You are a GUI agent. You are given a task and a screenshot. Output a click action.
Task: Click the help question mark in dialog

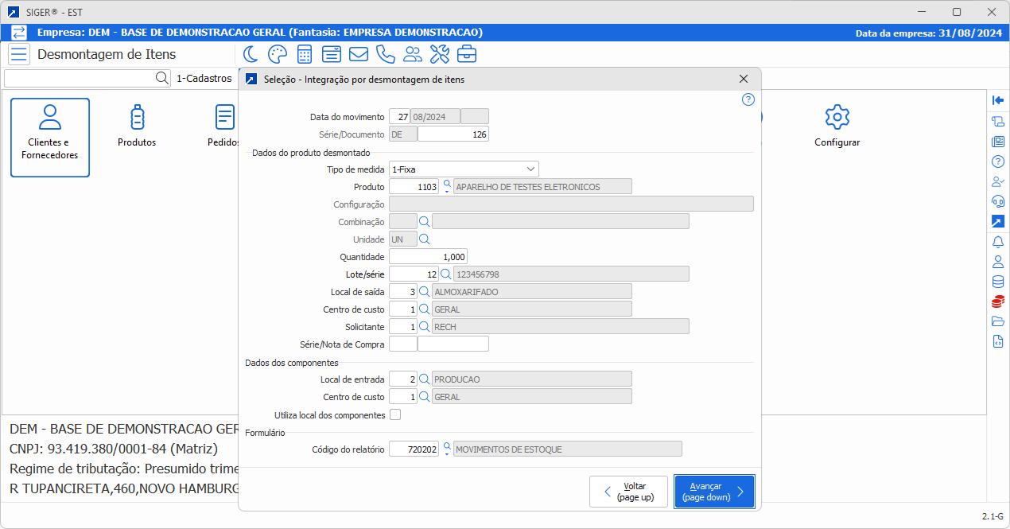(748, 99)
